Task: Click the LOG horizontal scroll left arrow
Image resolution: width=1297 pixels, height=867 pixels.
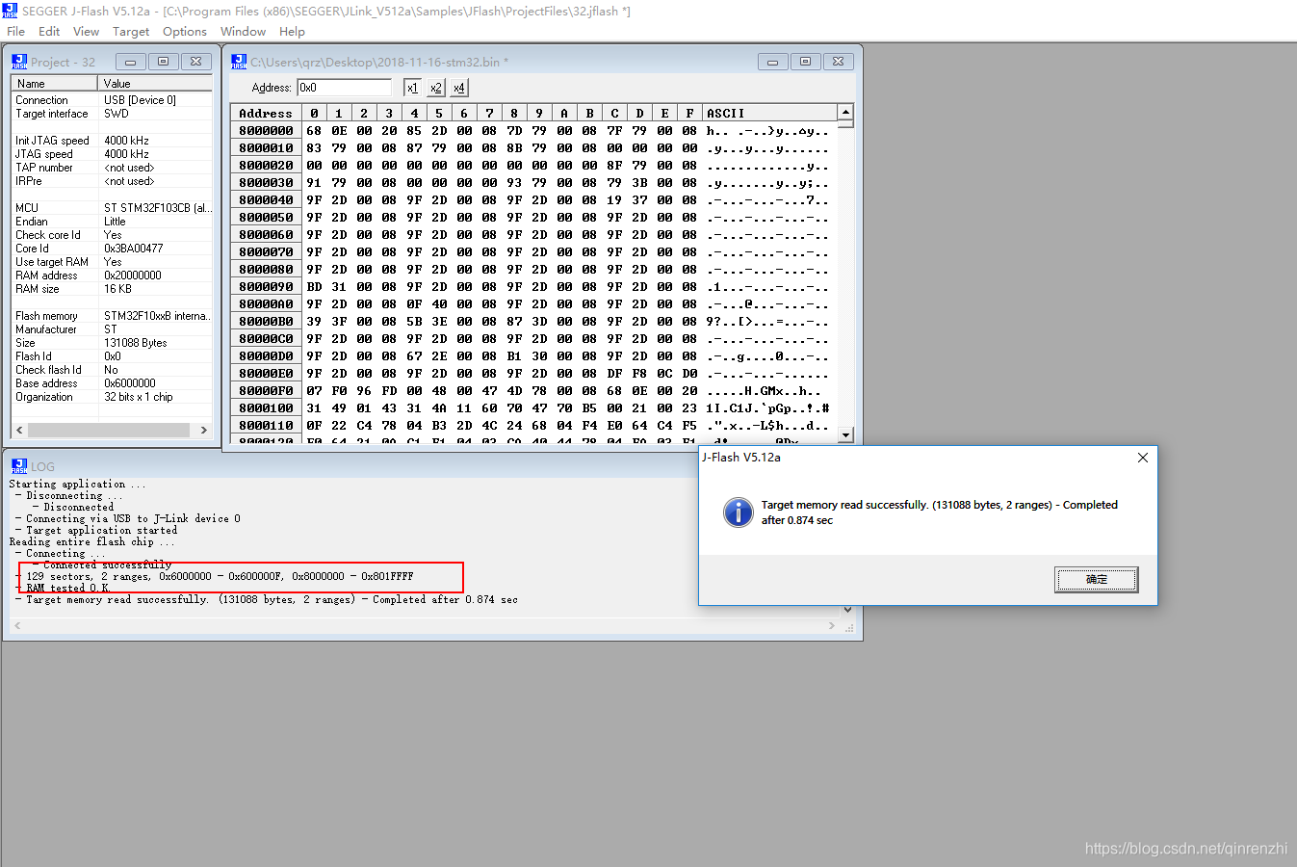Action: (x=17, y=626)
